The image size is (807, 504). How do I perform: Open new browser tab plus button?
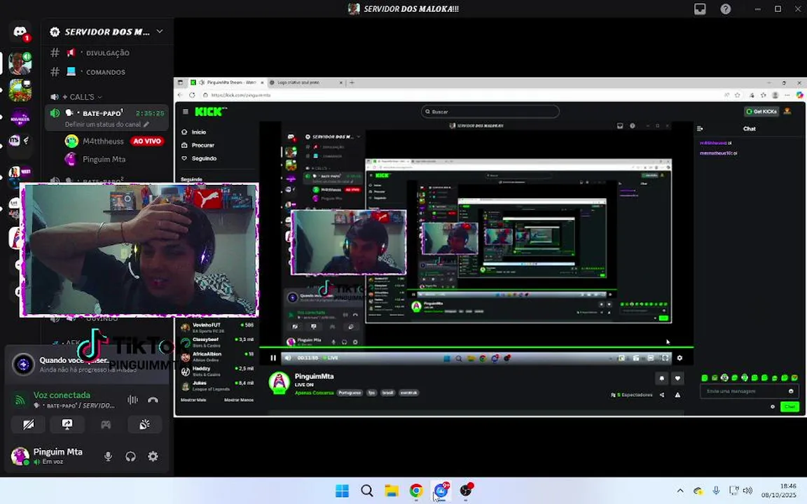coord(352,83)
